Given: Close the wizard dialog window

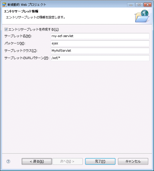Looking at the screenshot, I should [x=148, y=5].
